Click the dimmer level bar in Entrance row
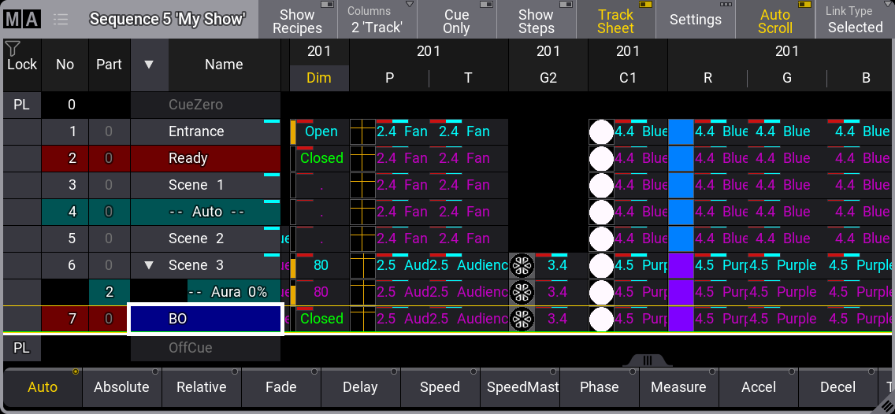 (x=293, y=131)
